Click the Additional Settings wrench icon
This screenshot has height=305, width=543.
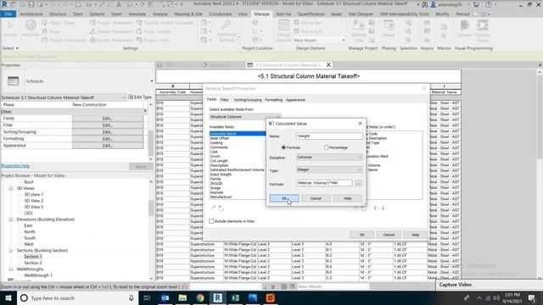[x=227, y=25]
